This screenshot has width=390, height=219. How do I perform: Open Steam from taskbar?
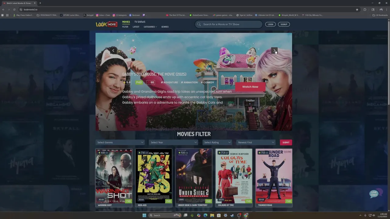click(x=232, y=215)
